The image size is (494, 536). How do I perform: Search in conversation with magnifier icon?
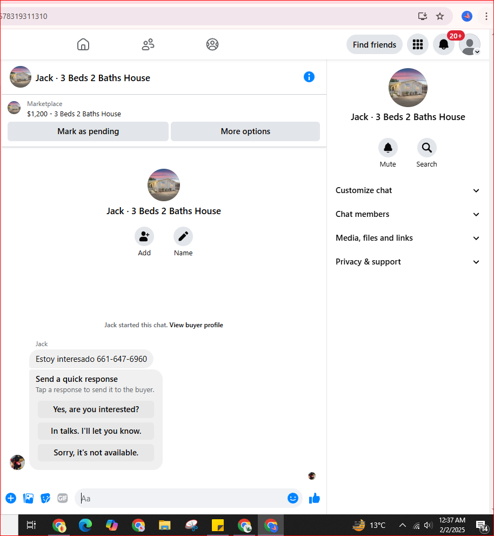click(426, 148)
